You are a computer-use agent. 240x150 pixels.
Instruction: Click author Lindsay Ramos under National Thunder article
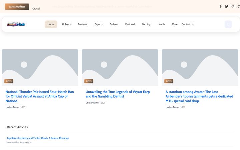tap(12, 107)
